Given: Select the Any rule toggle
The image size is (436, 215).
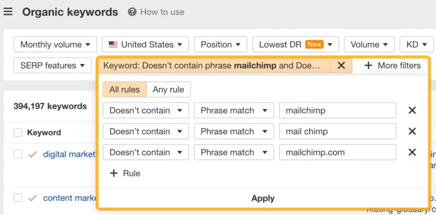Looking at the screenshot, I should (169, 90).
